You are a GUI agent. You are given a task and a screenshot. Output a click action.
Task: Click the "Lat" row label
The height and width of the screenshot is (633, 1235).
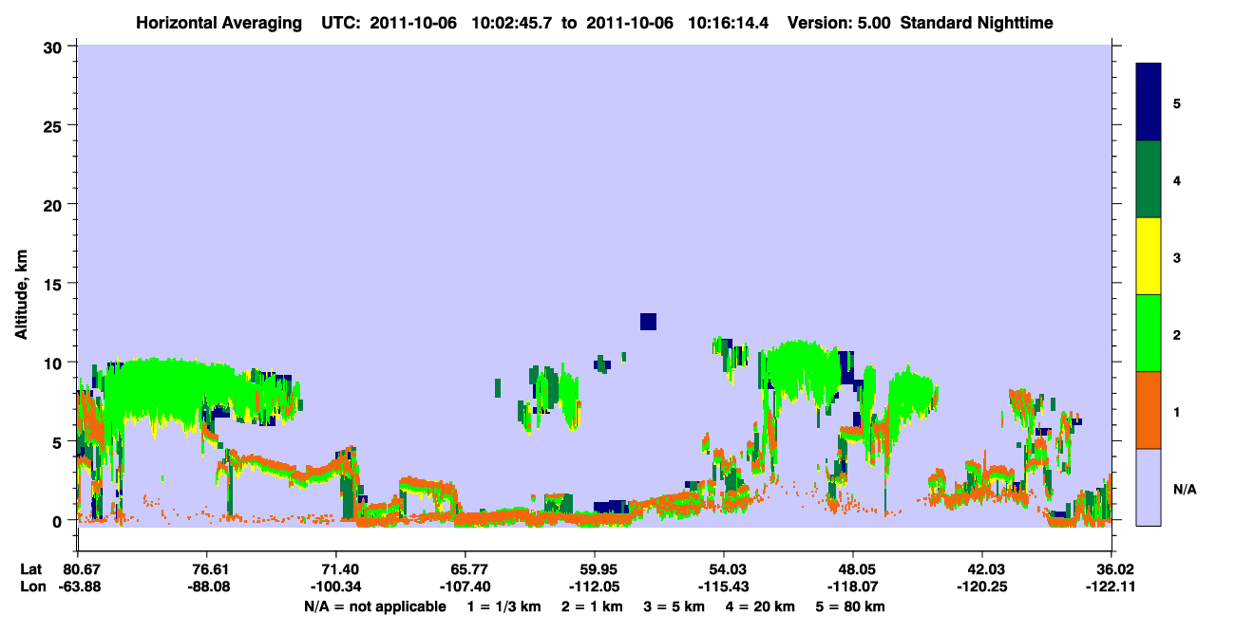[31, 569]
